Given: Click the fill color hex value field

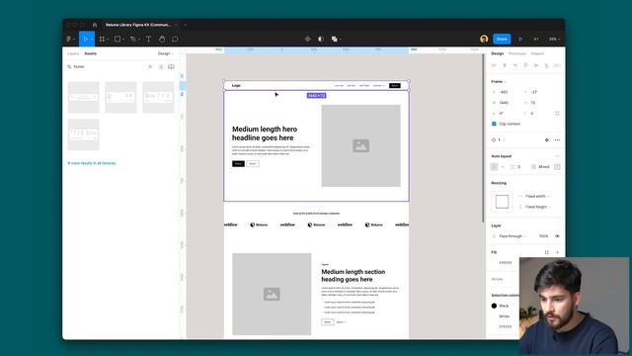Looking at the screenshot, I should point(506,263).
